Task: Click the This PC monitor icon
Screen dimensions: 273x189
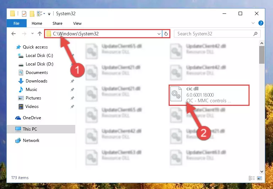Action: click(x=18, y=129)
